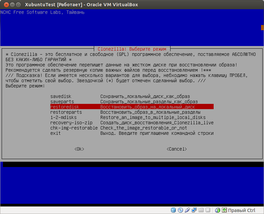Click the description Восстановить_образ_в_локальные_разделы
264x214 pixels.
pos(150,112)
